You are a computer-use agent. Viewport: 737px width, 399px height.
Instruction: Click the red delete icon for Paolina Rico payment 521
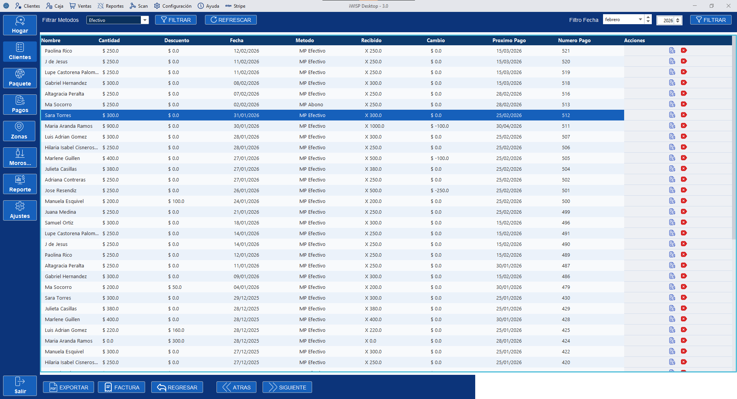click(x=684, y=50)
